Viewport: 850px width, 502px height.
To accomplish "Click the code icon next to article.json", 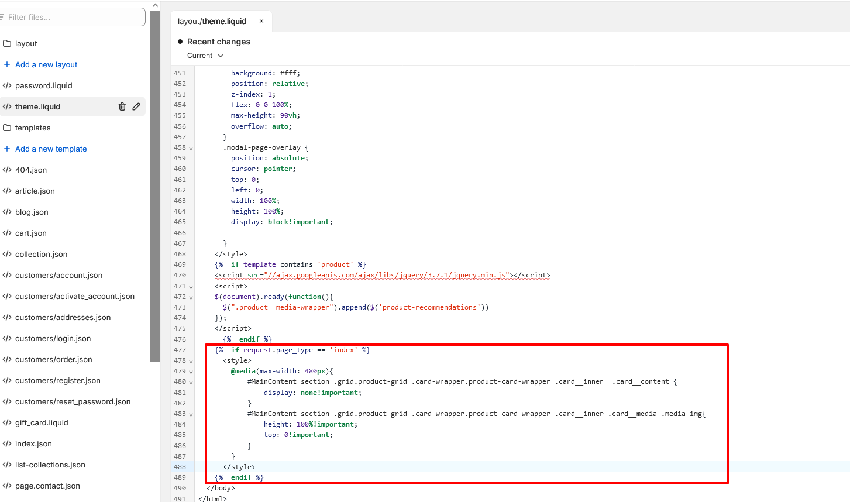I will [x=7, y=191].
